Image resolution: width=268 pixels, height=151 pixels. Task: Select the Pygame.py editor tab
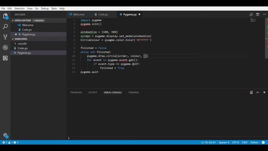point(130,14)
